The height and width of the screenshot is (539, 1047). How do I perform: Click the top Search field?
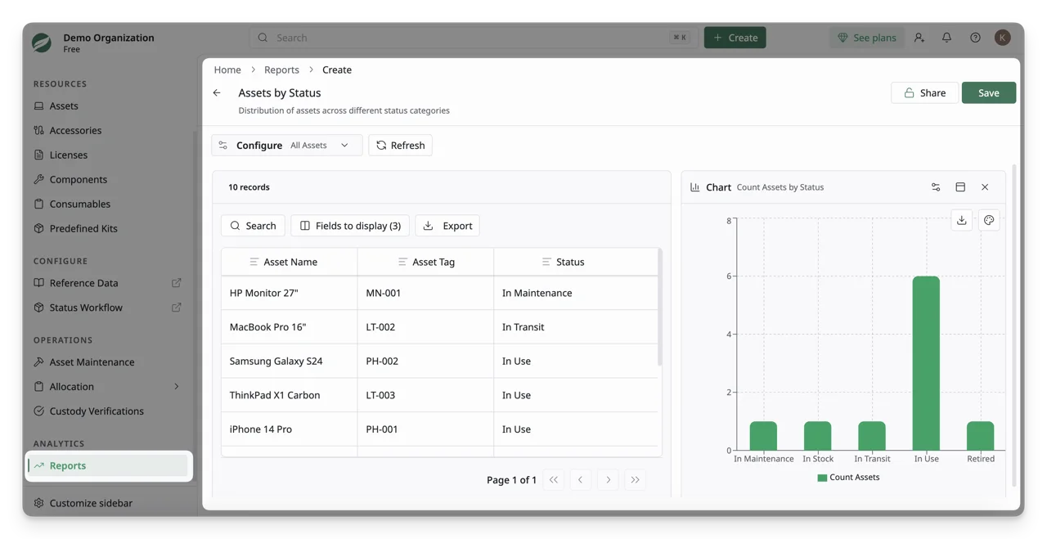(x=474, y=38)
